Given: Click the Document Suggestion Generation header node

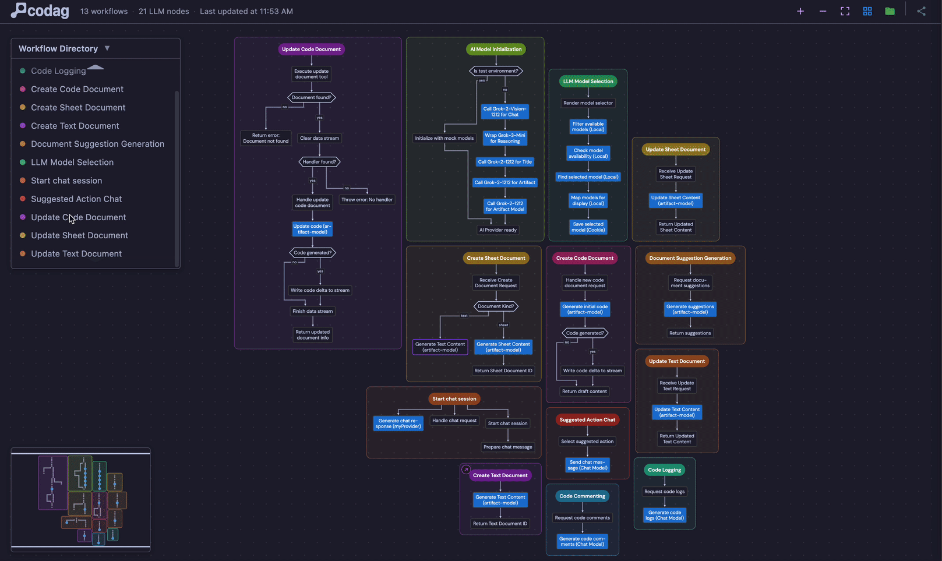Looking at the screenshot, I should 690,258.
